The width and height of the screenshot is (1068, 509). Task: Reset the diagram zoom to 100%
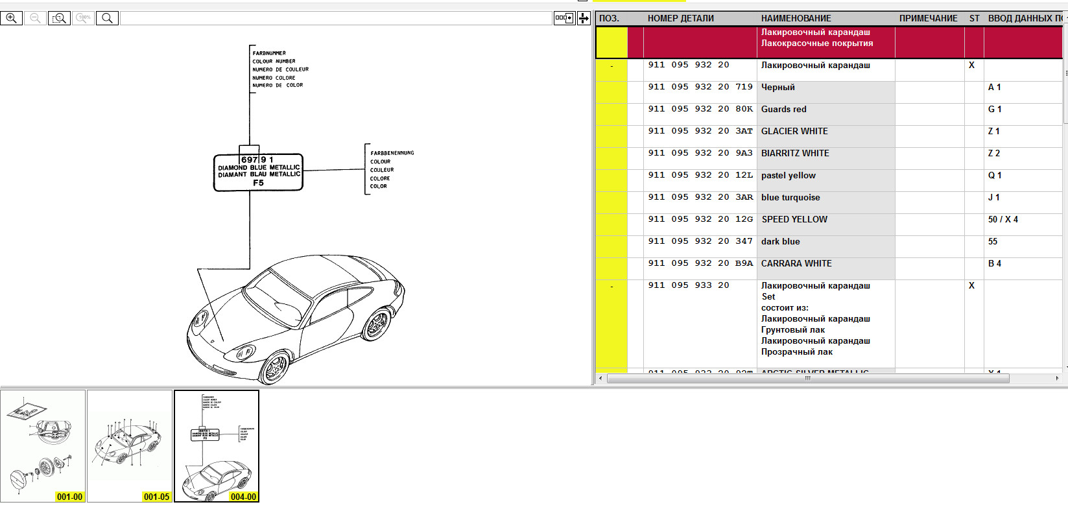point(83,18)
